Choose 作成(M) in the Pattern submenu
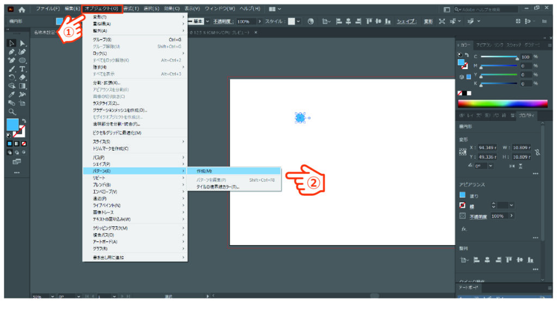This screenshot has height=317, width=557. [x=234, y=171]
